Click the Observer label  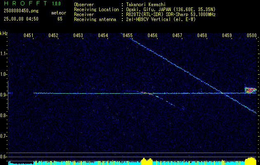click(x=84, y=5)
